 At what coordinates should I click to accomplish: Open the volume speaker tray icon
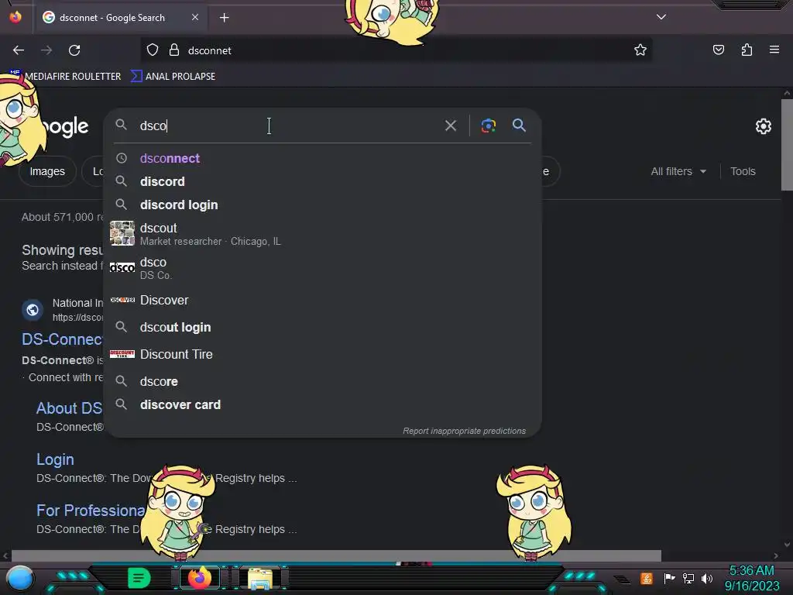click(x=707, y=578)
